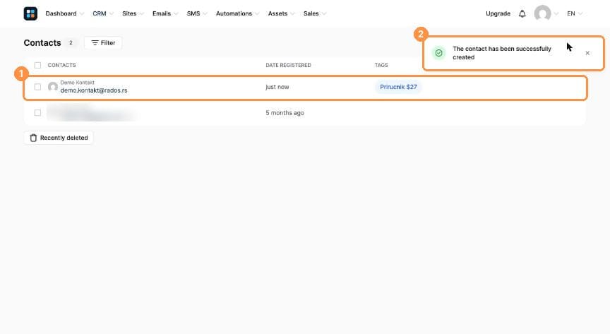Click the TAGS column header
Image resolution: width=610 pixels, height=334 pixels.
point(381,65)
